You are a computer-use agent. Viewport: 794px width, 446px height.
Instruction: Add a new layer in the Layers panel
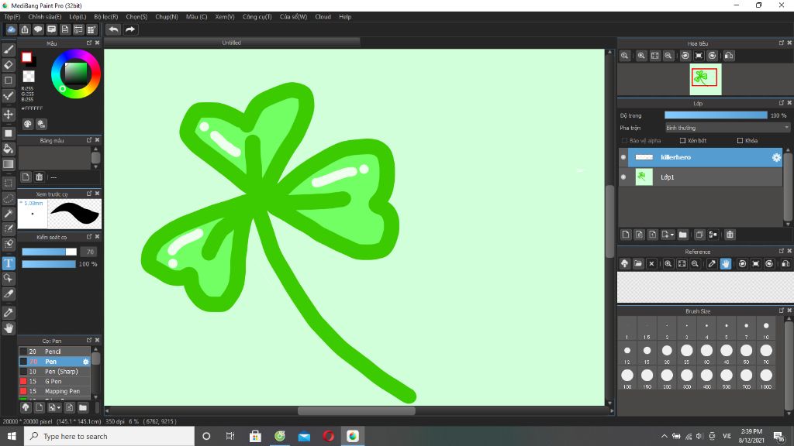626,235
